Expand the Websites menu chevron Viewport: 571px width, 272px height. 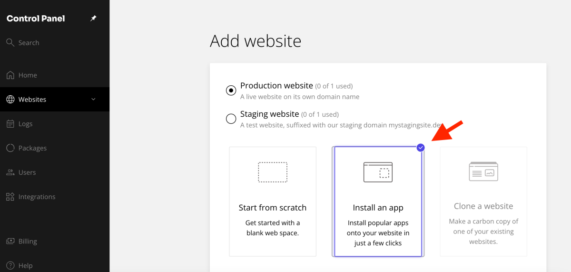pos(93,99)
